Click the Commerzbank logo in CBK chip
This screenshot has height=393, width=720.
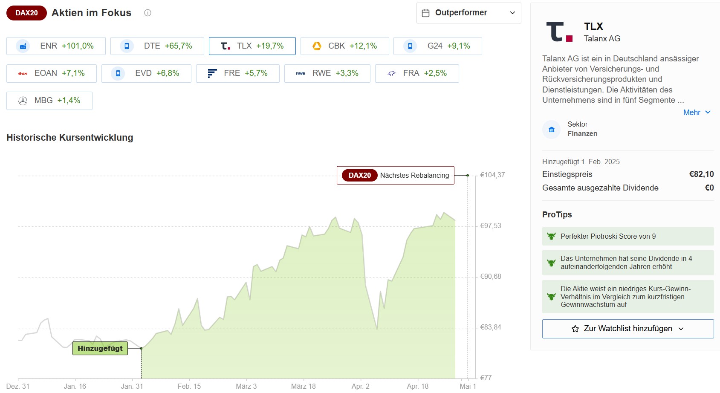click(x=317, y=46)
